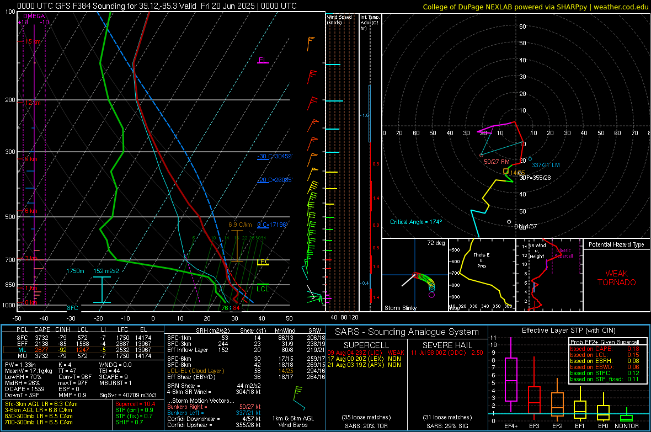This screenshot has height=432, width=651.
Task: Select the 337/21 LM hodograph label
Action: [x=546, y=165]
